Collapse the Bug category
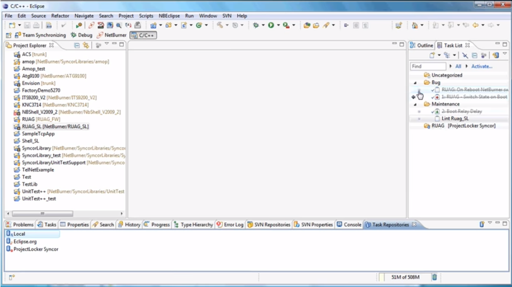The height and width of the screenshot is (287, 512). [415, 83]
